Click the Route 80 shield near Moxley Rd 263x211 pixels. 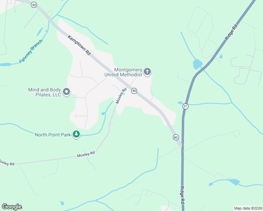(134, 91)
